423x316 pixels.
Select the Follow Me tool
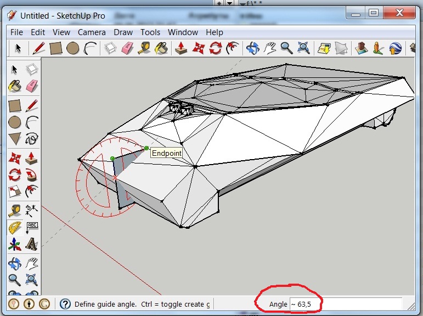[32, 176]
